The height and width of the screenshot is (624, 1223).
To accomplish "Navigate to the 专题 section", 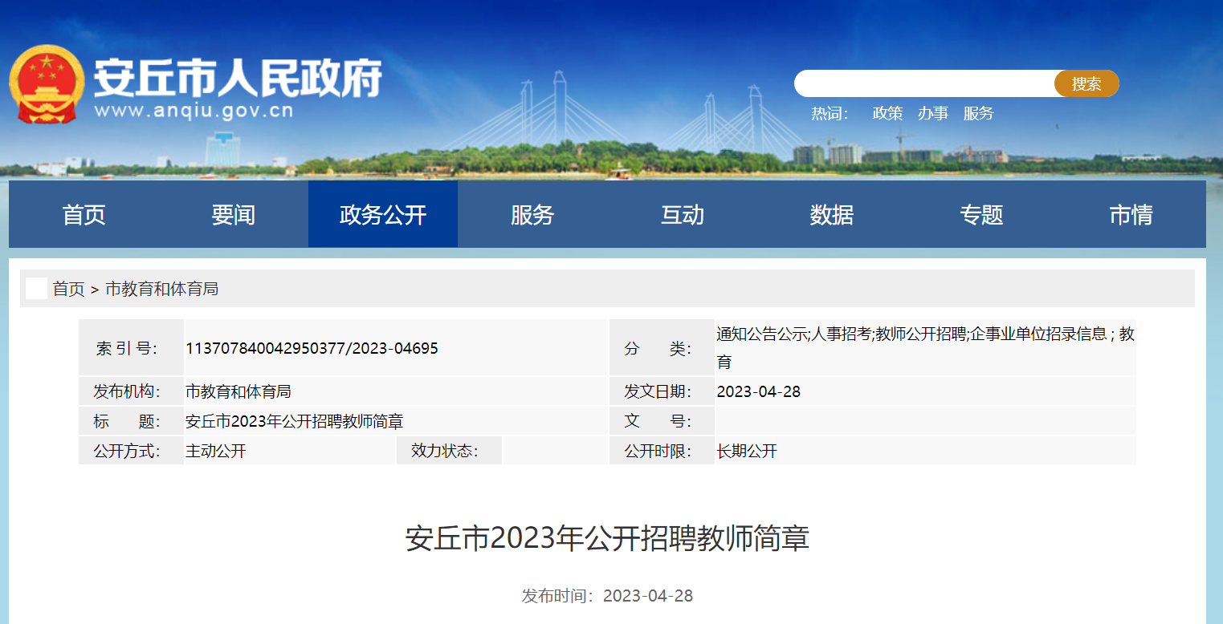I will [981, 215].
